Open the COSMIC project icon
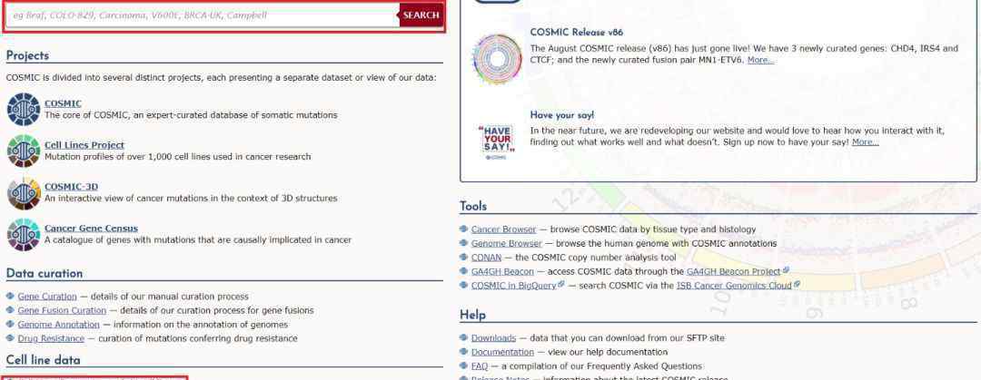This screenshot has width=981, height=380. pos(24,110)
